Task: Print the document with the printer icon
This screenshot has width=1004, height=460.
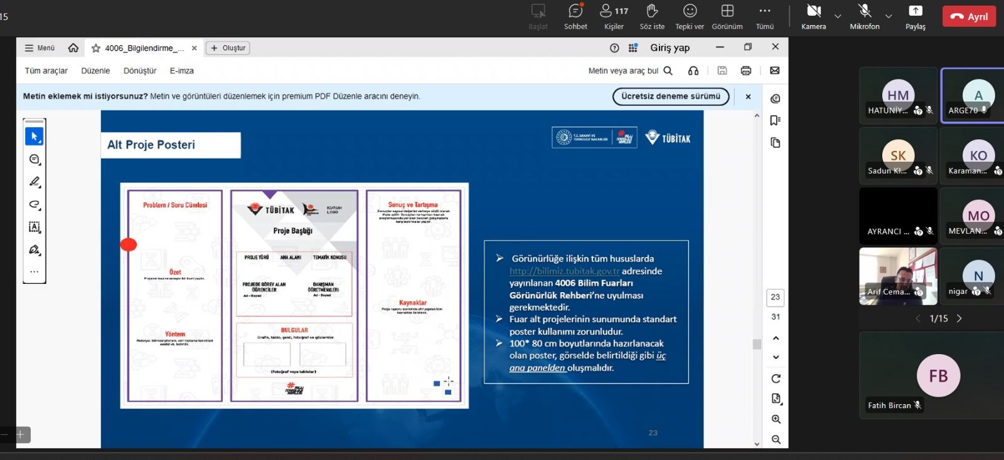Action: pyautogui.click(x=746, y=71)
